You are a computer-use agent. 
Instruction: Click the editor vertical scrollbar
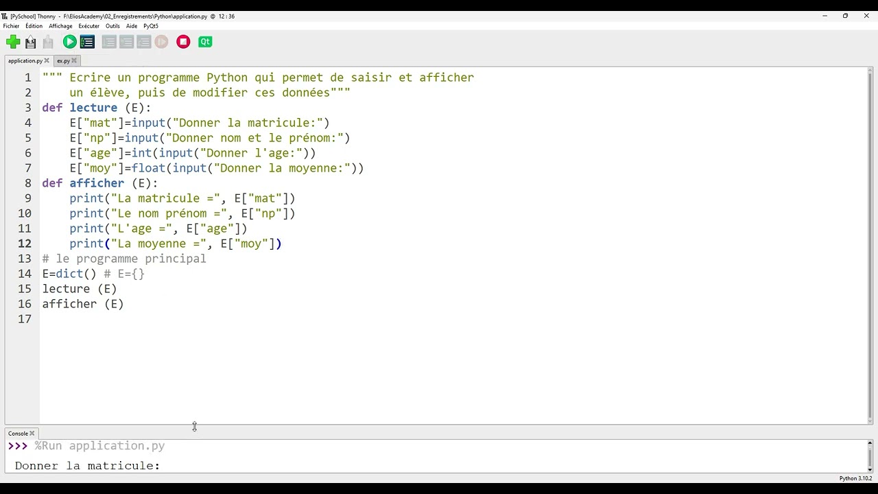(x=870, y=246)
